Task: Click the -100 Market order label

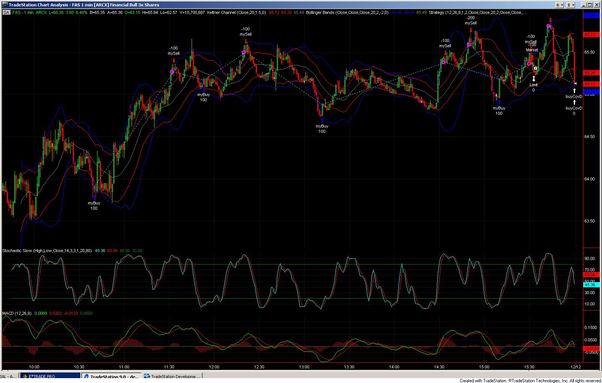Action: pyautogui.click(x=531, y=47)
